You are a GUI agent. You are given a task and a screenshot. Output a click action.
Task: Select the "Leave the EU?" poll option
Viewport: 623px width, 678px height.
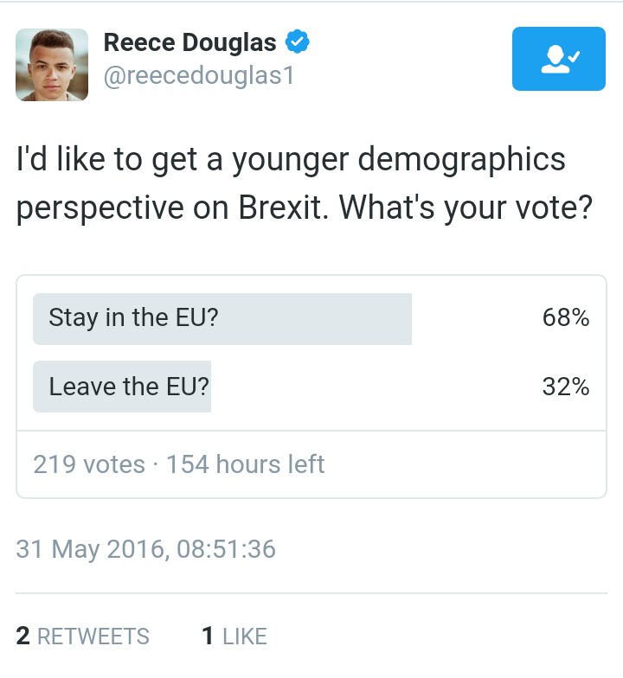pos(129,387)
